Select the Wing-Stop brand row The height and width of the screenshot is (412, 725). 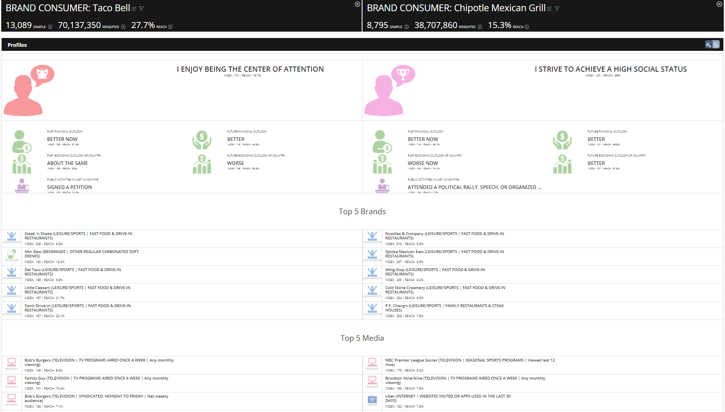[x=543, y=275]
